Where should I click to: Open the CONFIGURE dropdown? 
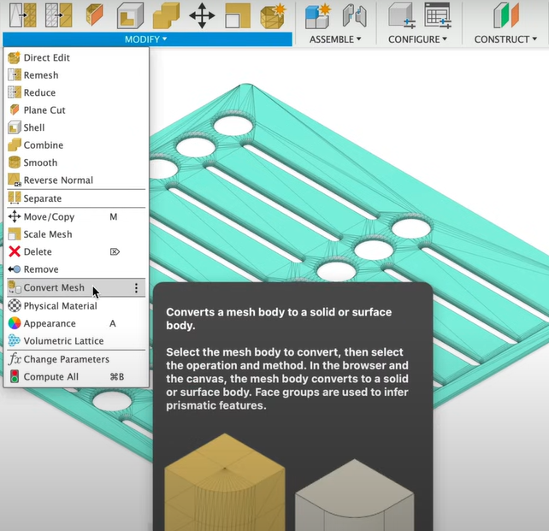click(418, 39)
